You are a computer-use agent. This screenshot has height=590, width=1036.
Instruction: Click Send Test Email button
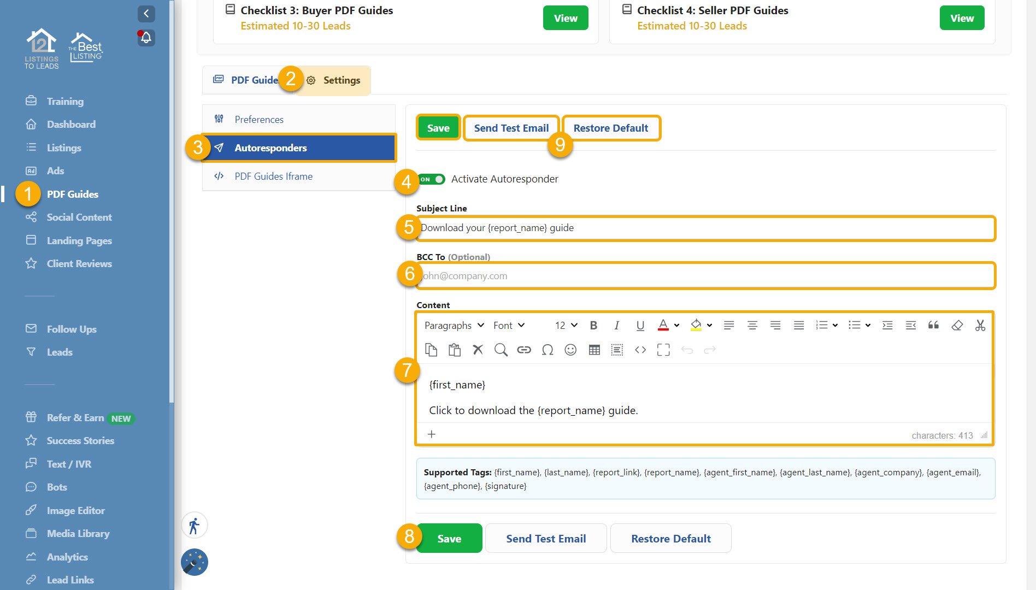tap(511, 128)
